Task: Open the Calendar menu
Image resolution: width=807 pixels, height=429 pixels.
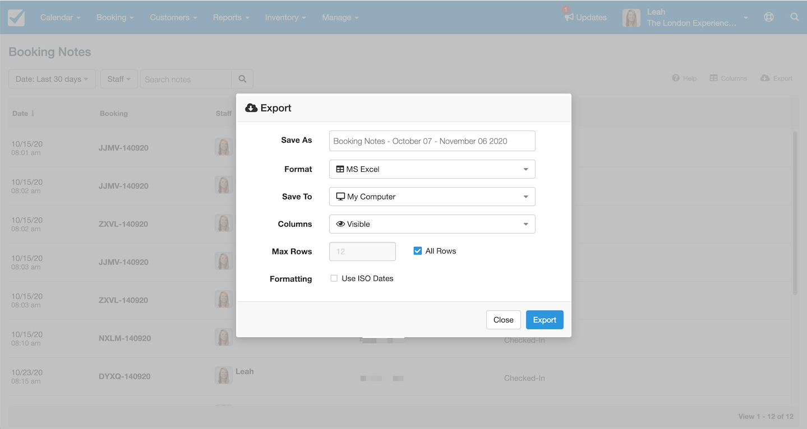Action: (x=61, y=17)
